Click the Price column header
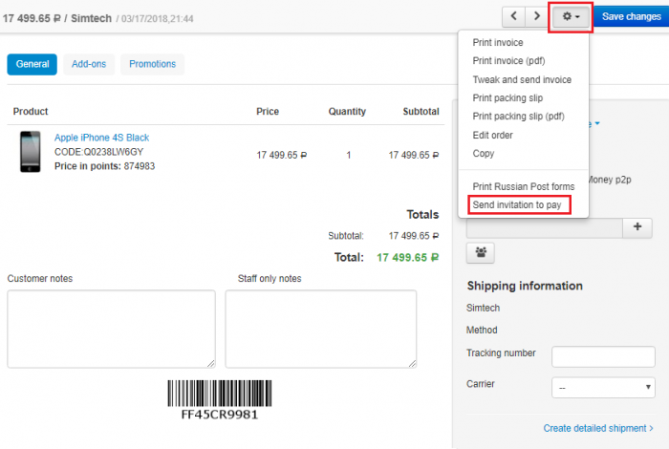Image resolution: width=669 pixels, height=449 pixels. 268,111
